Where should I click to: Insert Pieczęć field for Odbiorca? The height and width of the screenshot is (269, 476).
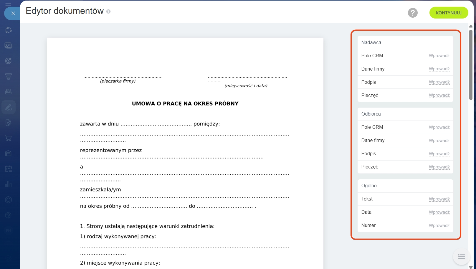pos(439,167)
